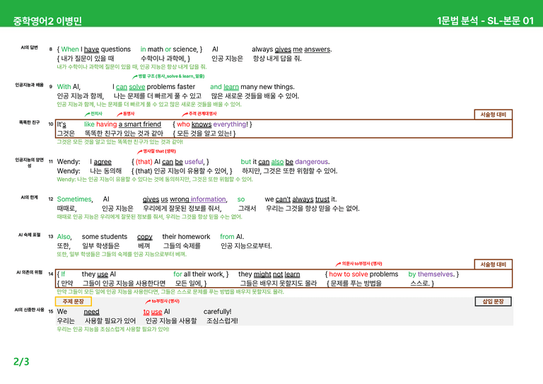Click the green word 'When' in sentence 8
This screenshot has height=384, width=543.
(x=70, y=50)
